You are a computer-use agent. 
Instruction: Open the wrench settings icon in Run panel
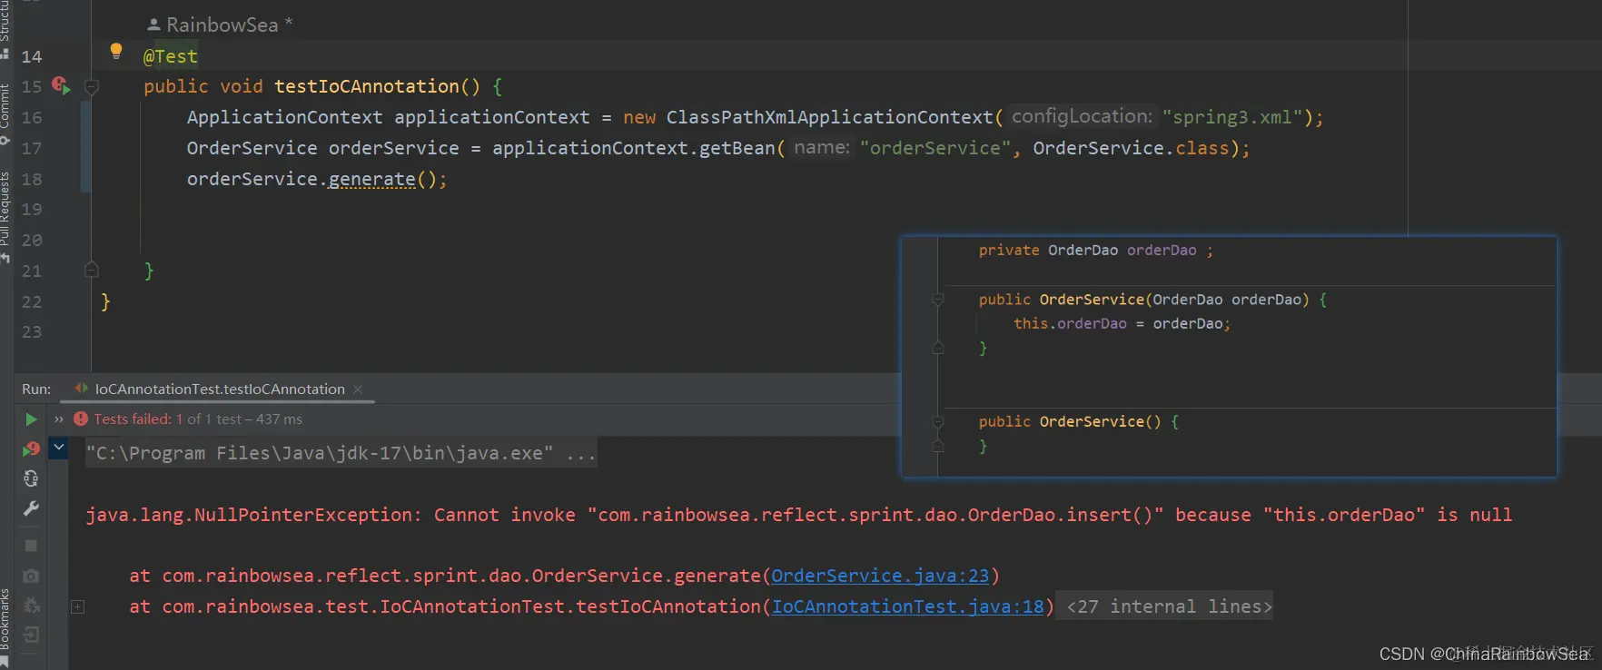31,508
